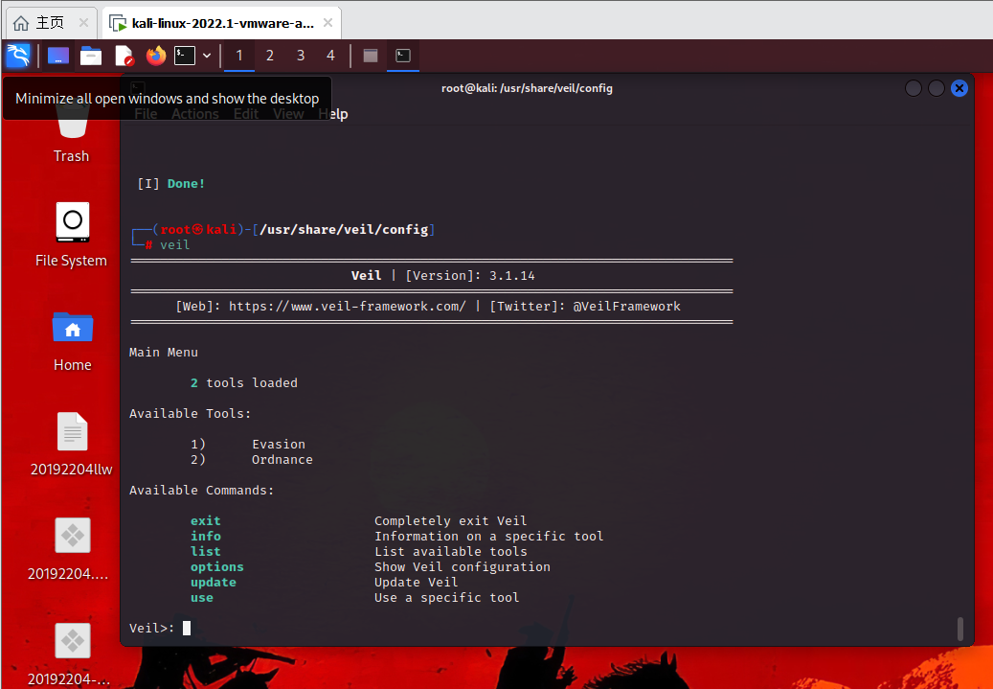The image size is (993, 689).
Task: Open the Kali applications menu dragon icon
Action: [x=18, y=56]
